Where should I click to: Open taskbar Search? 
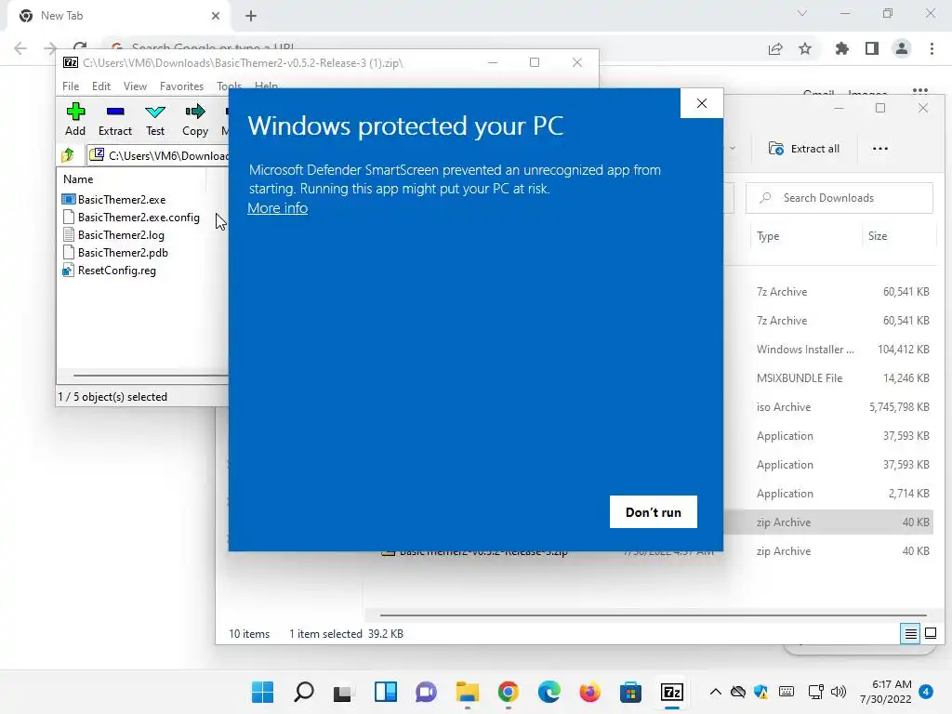pos(304,692)
